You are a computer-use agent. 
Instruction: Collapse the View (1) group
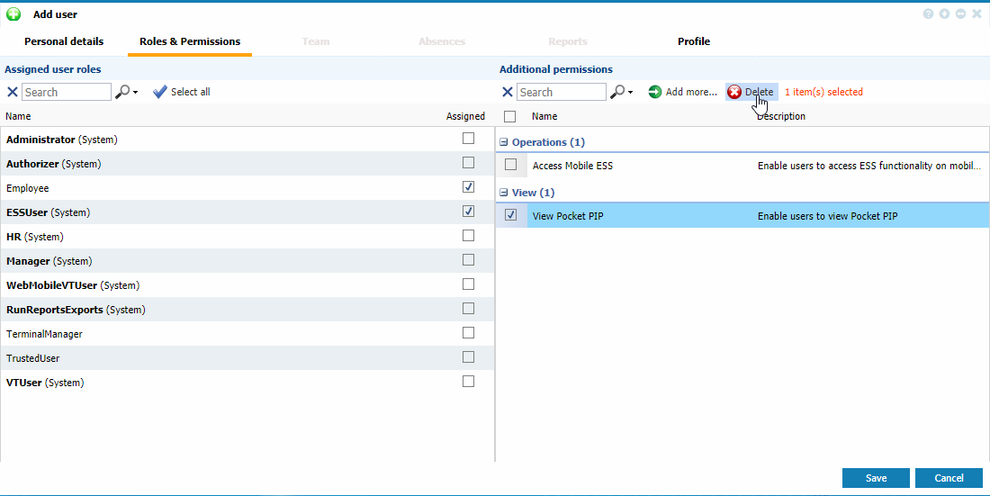(x=504, y=193)
